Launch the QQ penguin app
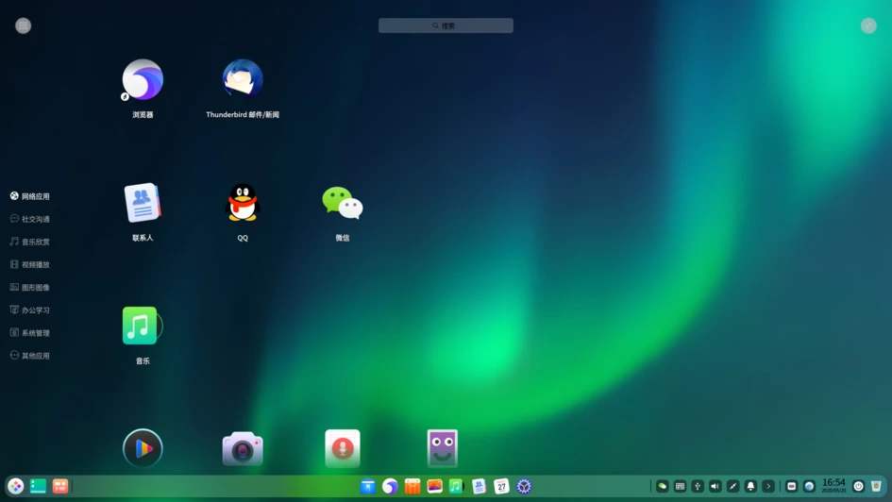 pos(243,202)
